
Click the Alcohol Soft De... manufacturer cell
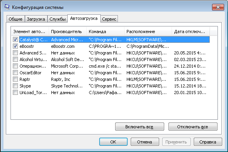68,59
